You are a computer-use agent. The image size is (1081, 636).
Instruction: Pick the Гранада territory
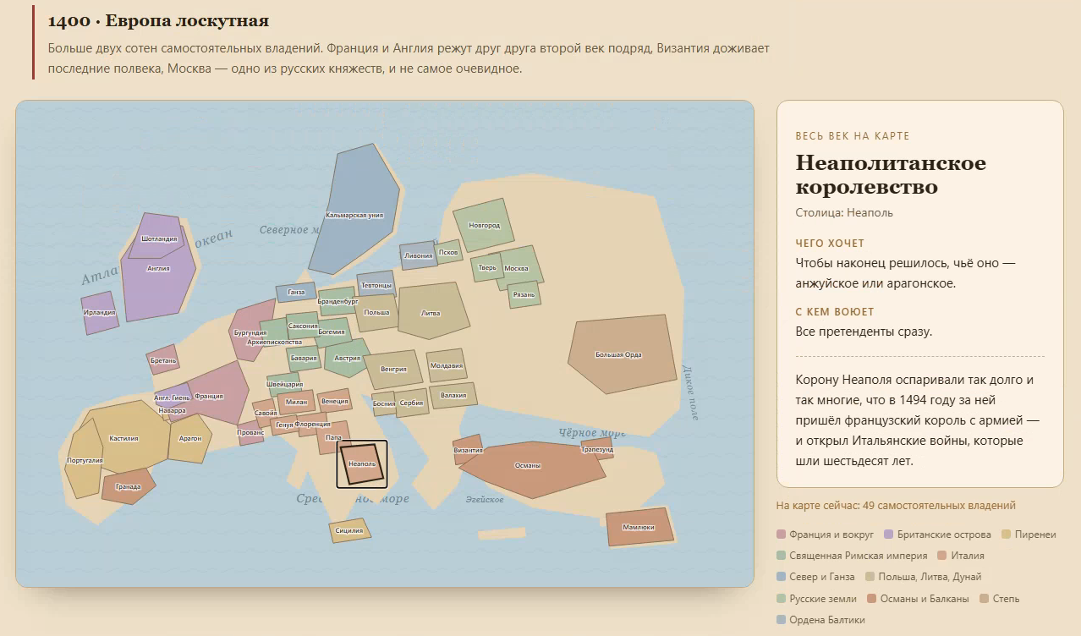tap(129, 486)
